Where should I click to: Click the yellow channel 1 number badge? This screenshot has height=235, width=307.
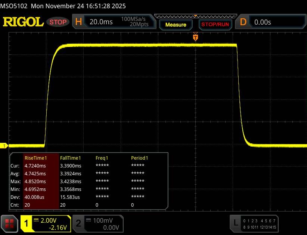click(27, 223)
